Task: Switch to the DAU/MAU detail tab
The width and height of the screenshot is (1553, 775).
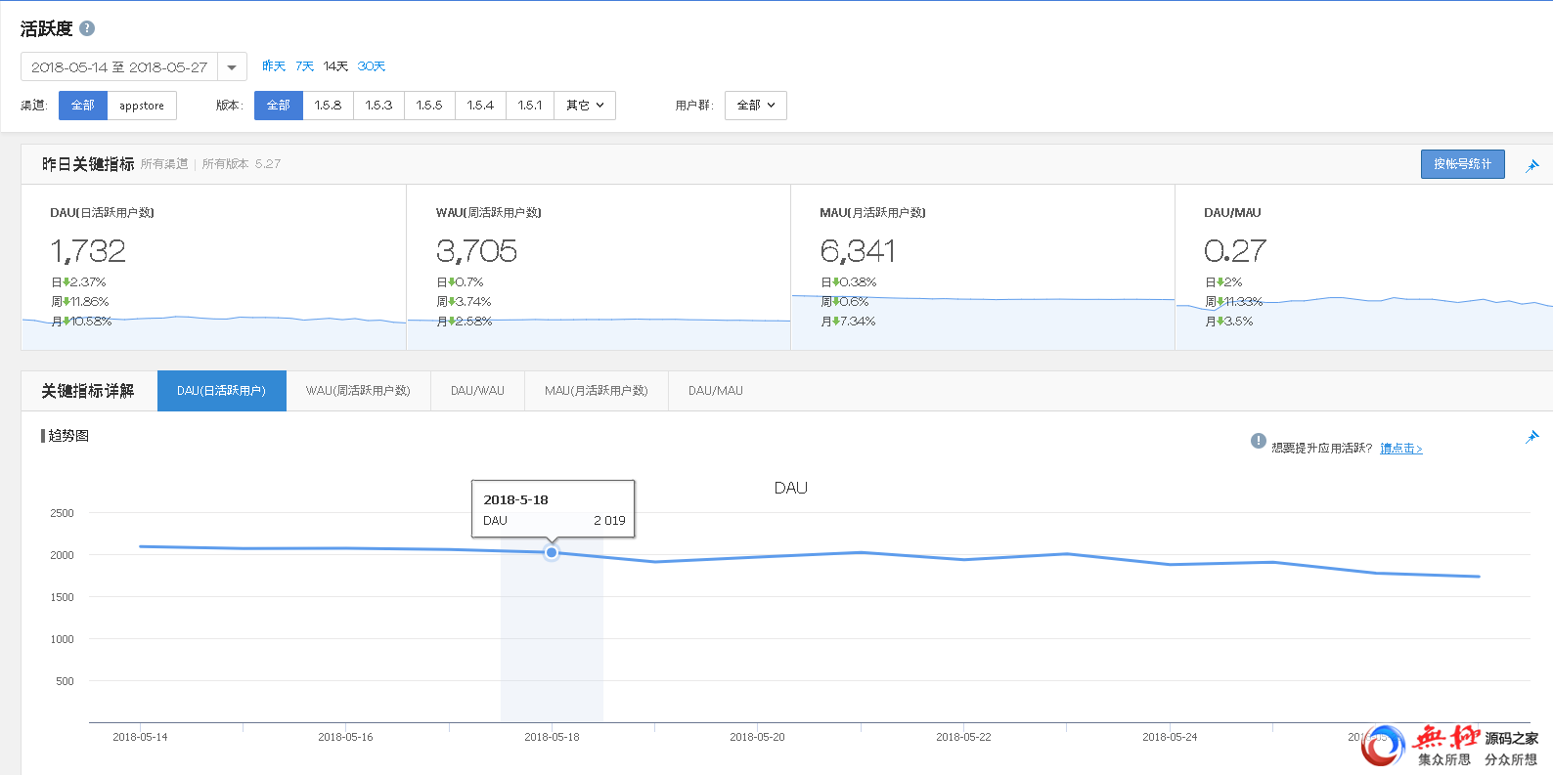Action: click(x=716, y=391)
